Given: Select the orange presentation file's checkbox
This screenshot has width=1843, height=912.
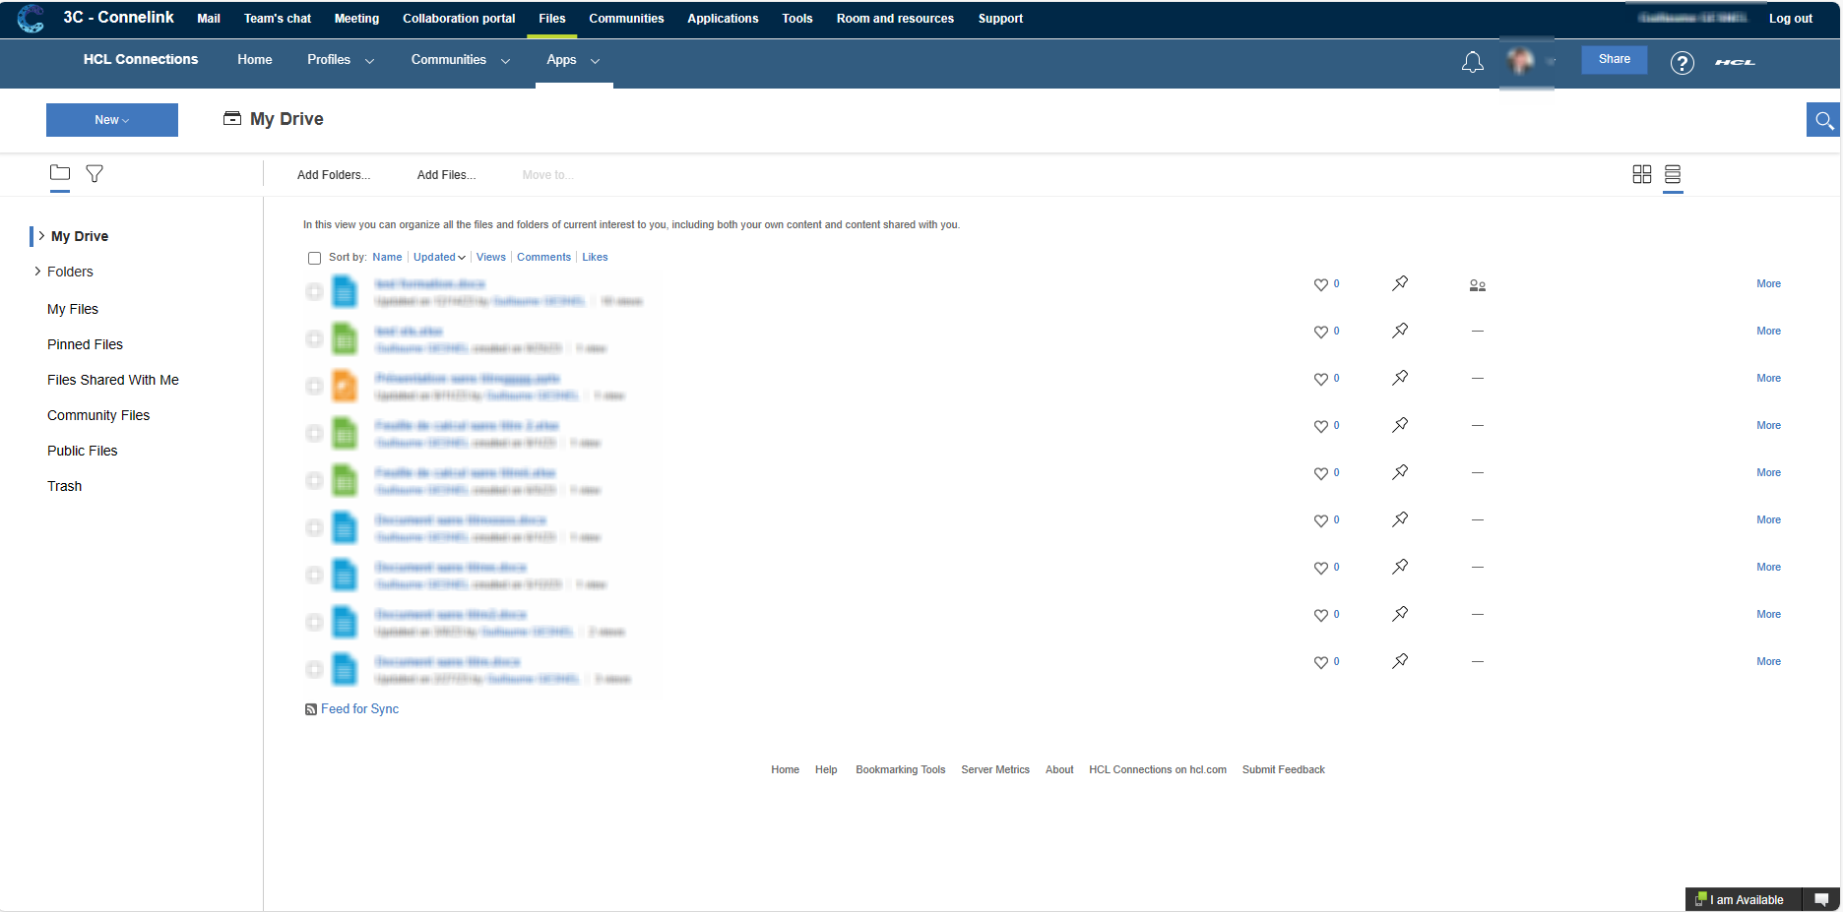Looking at the screenshot, I should [314, 386].
